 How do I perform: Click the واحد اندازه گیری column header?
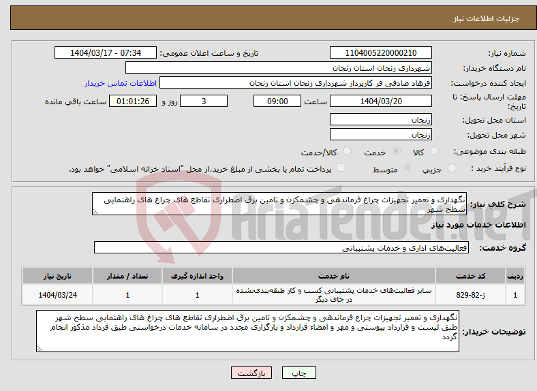pyautogui.click(x=197, y=276)
